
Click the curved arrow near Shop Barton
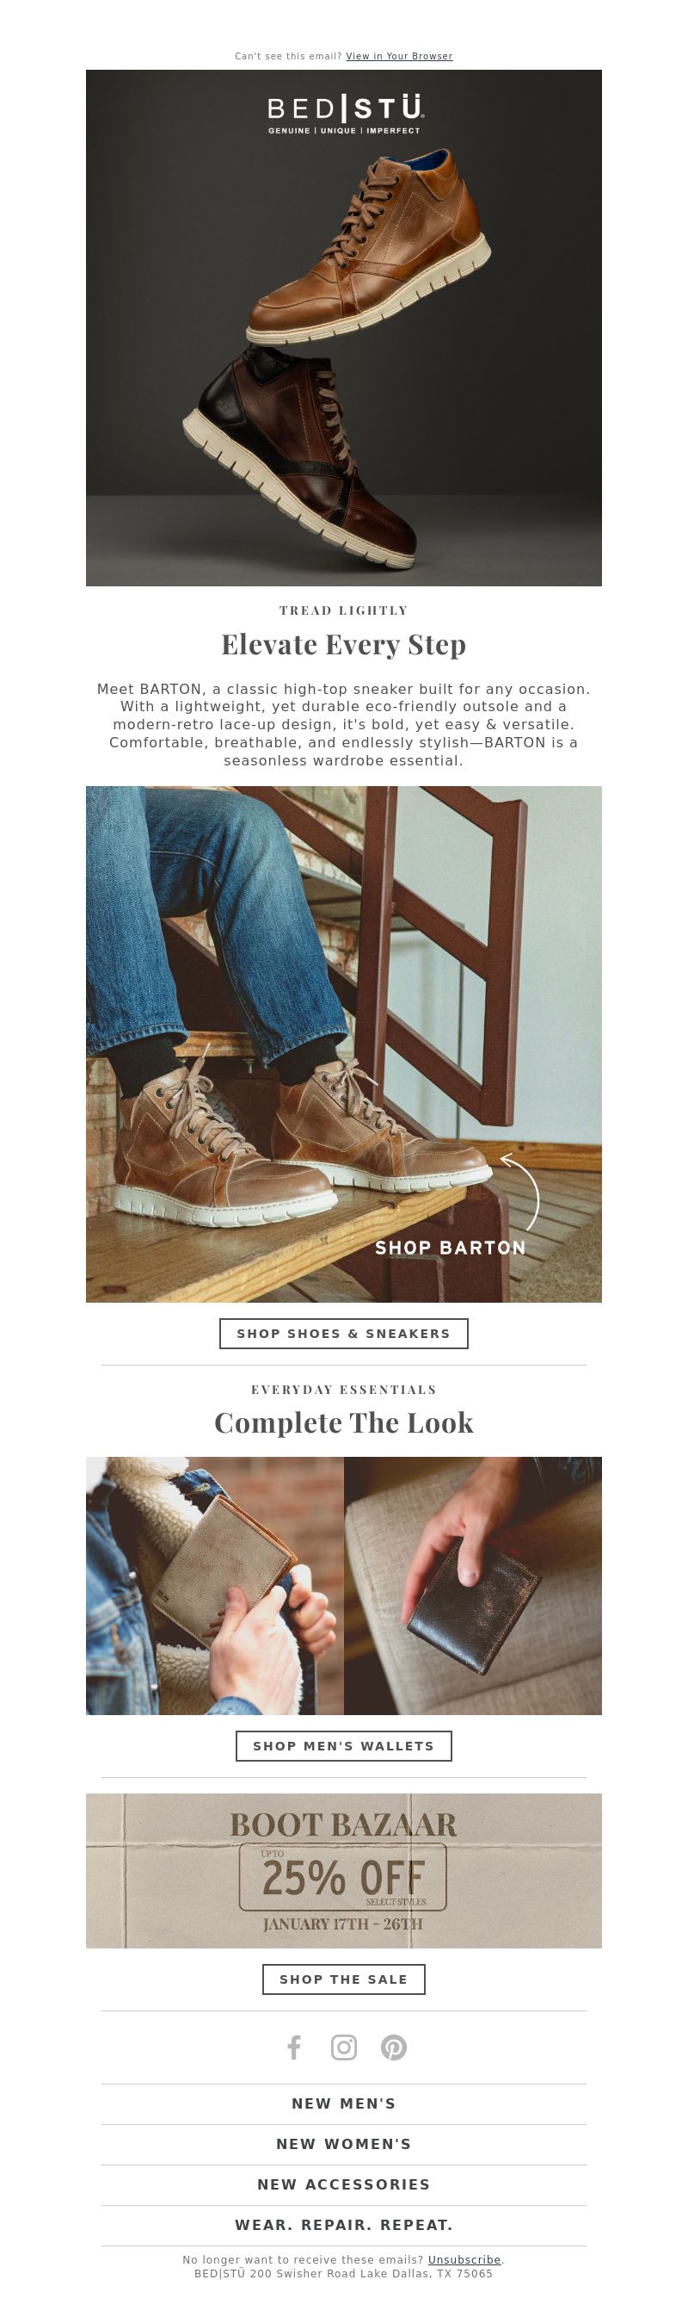521,1191
